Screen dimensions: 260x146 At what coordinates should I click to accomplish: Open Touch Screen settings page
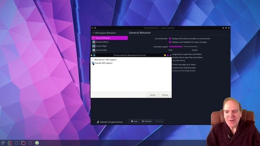(x=110, y=50)
